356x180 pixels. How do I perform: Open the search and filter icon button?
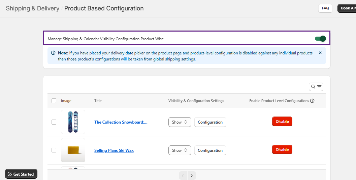coord(316,87)
